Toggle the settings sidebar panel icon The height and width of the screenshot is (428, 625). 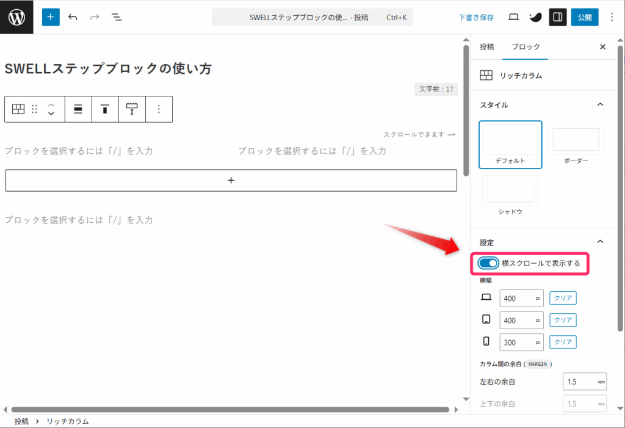click(557, 18)
